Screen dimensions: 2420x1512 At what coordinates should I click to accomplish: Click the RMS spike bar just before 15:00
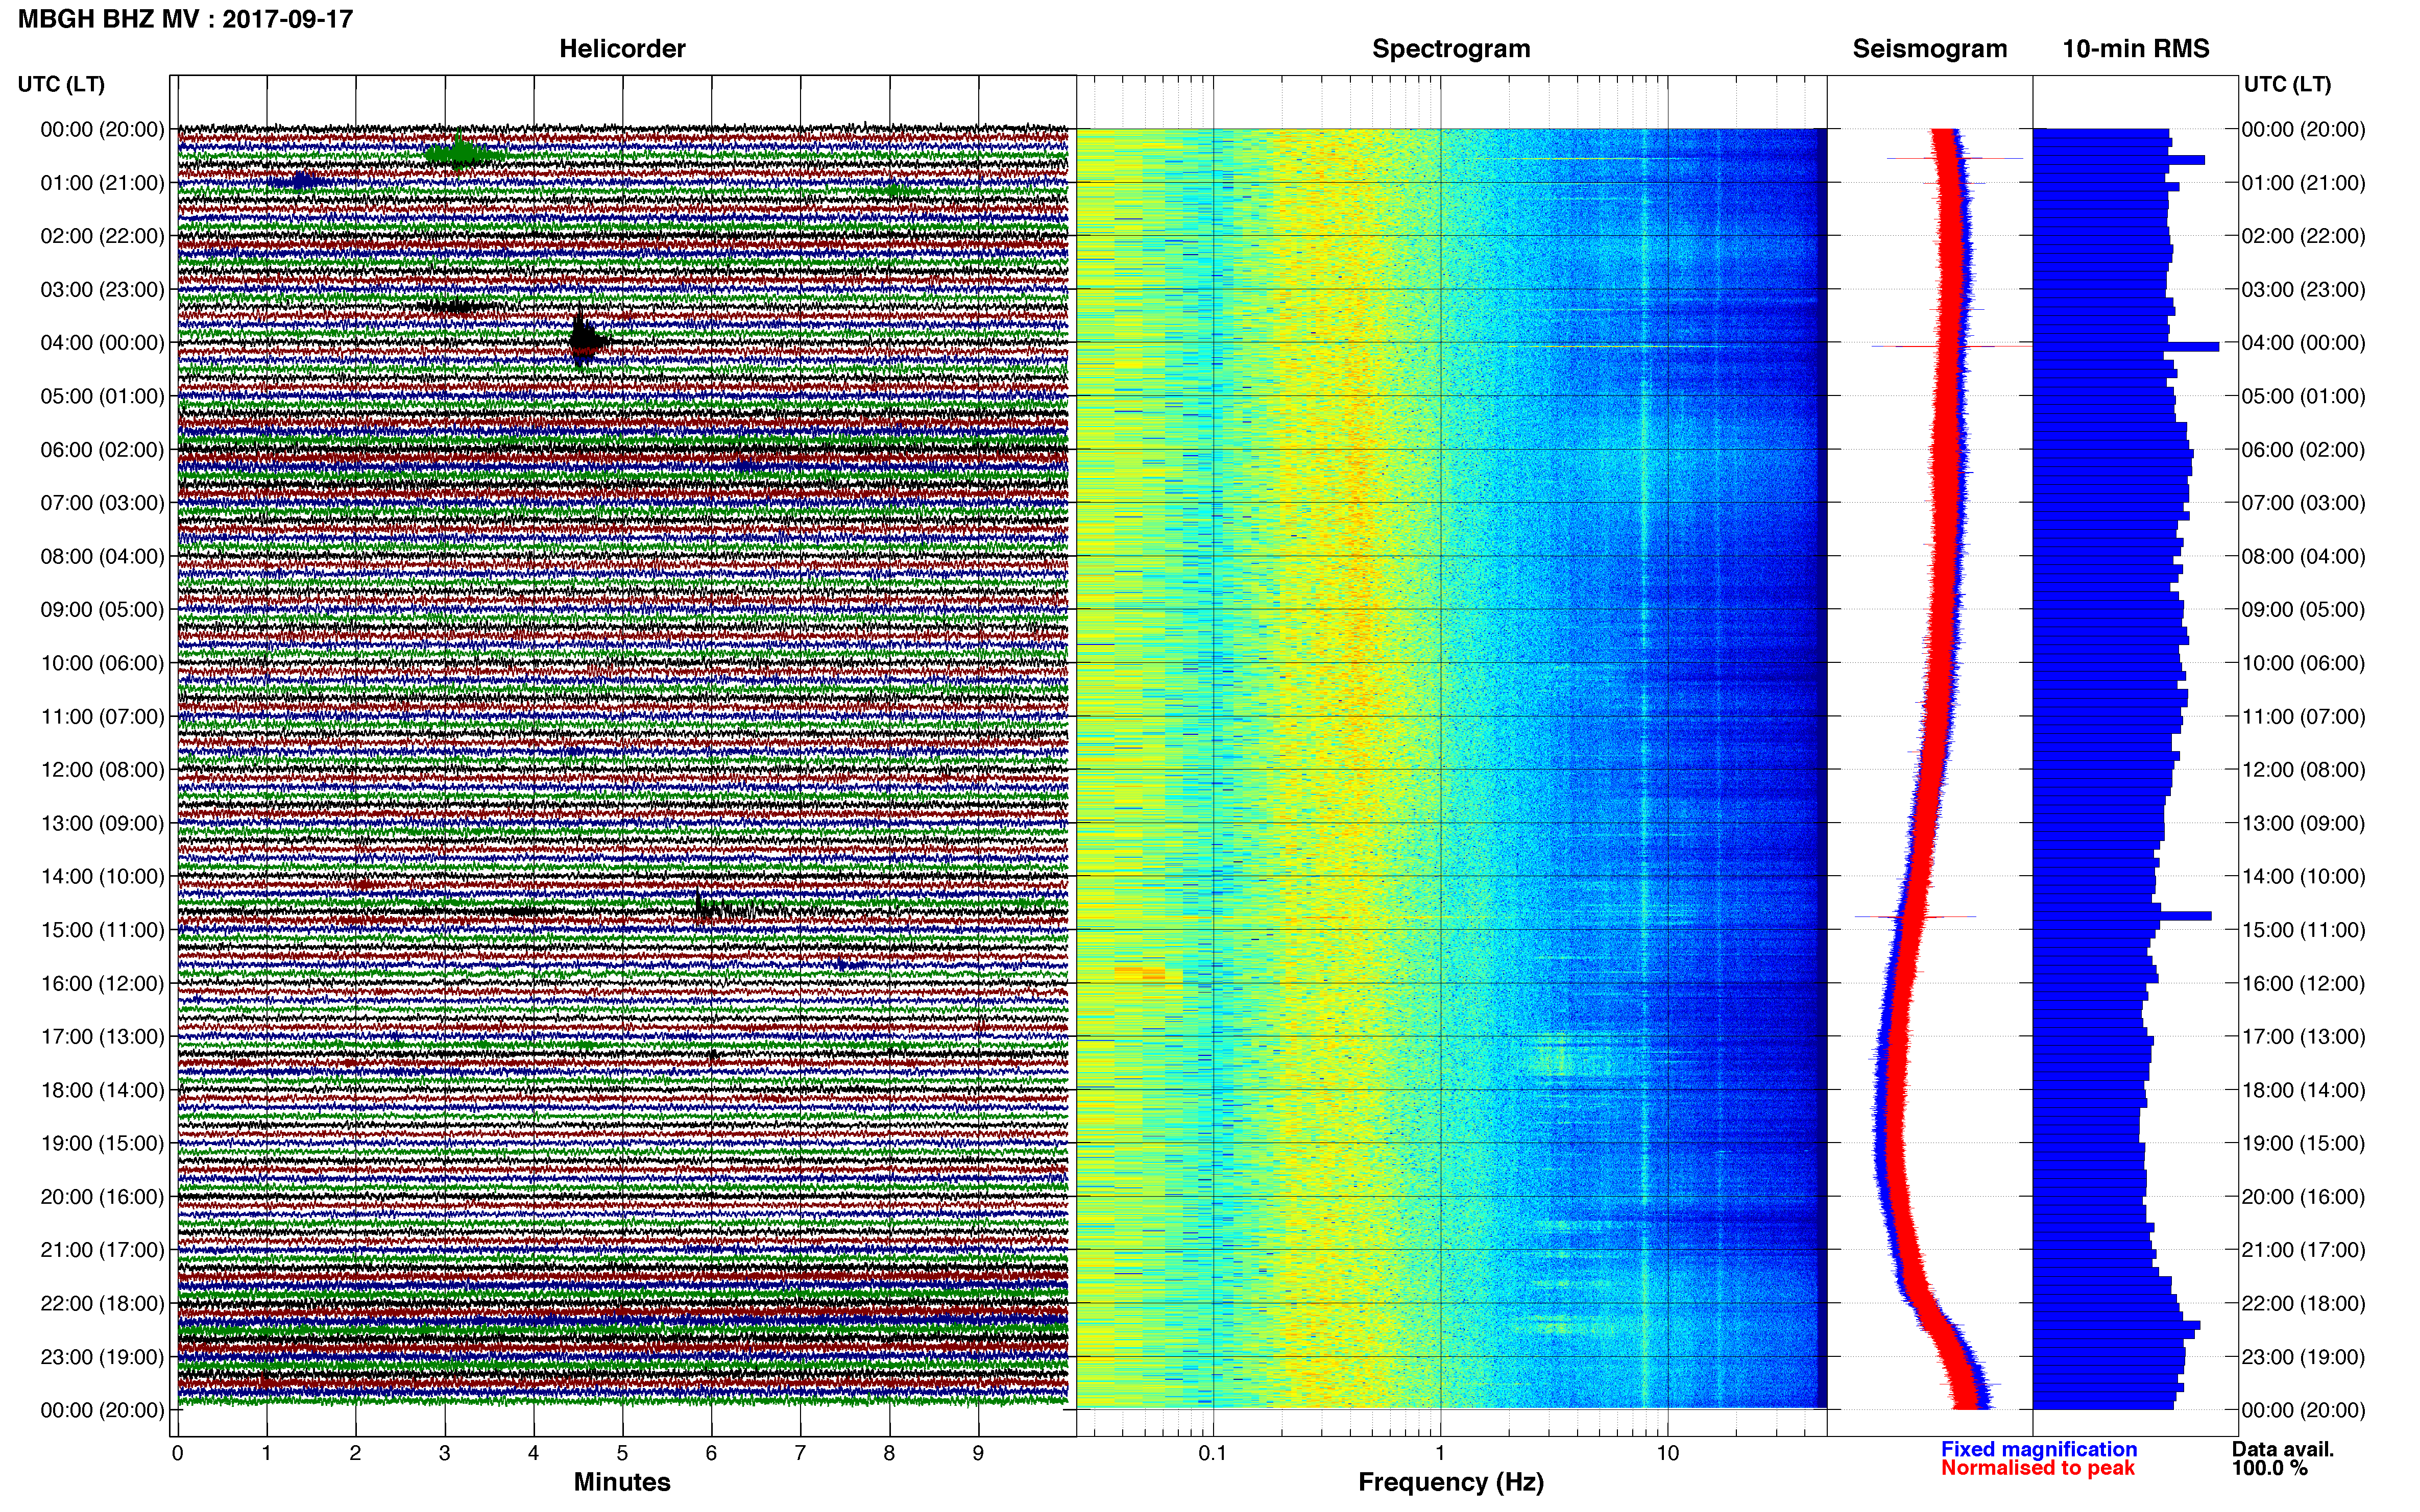coord(2122,916)
